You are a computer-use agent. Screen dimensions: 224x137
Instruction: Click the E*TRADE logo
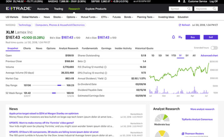pos(18,8)
